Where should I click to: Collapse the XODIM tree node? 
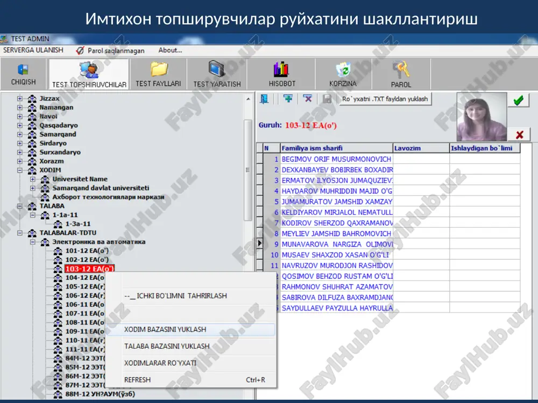pos(19,170)
